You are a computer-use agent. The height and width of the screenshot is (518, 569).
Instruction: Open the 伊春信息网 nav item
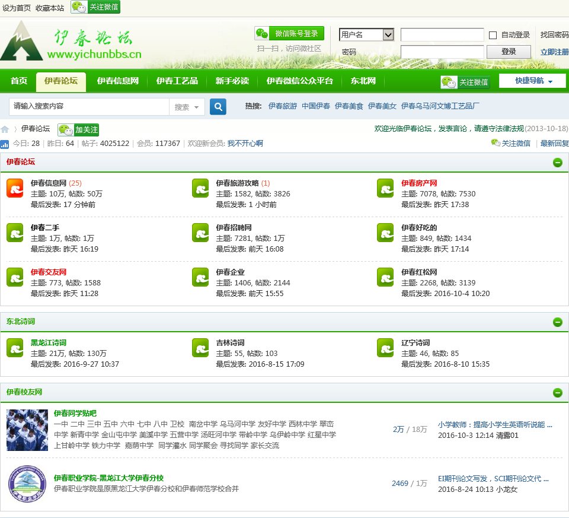tap(118, 81)
